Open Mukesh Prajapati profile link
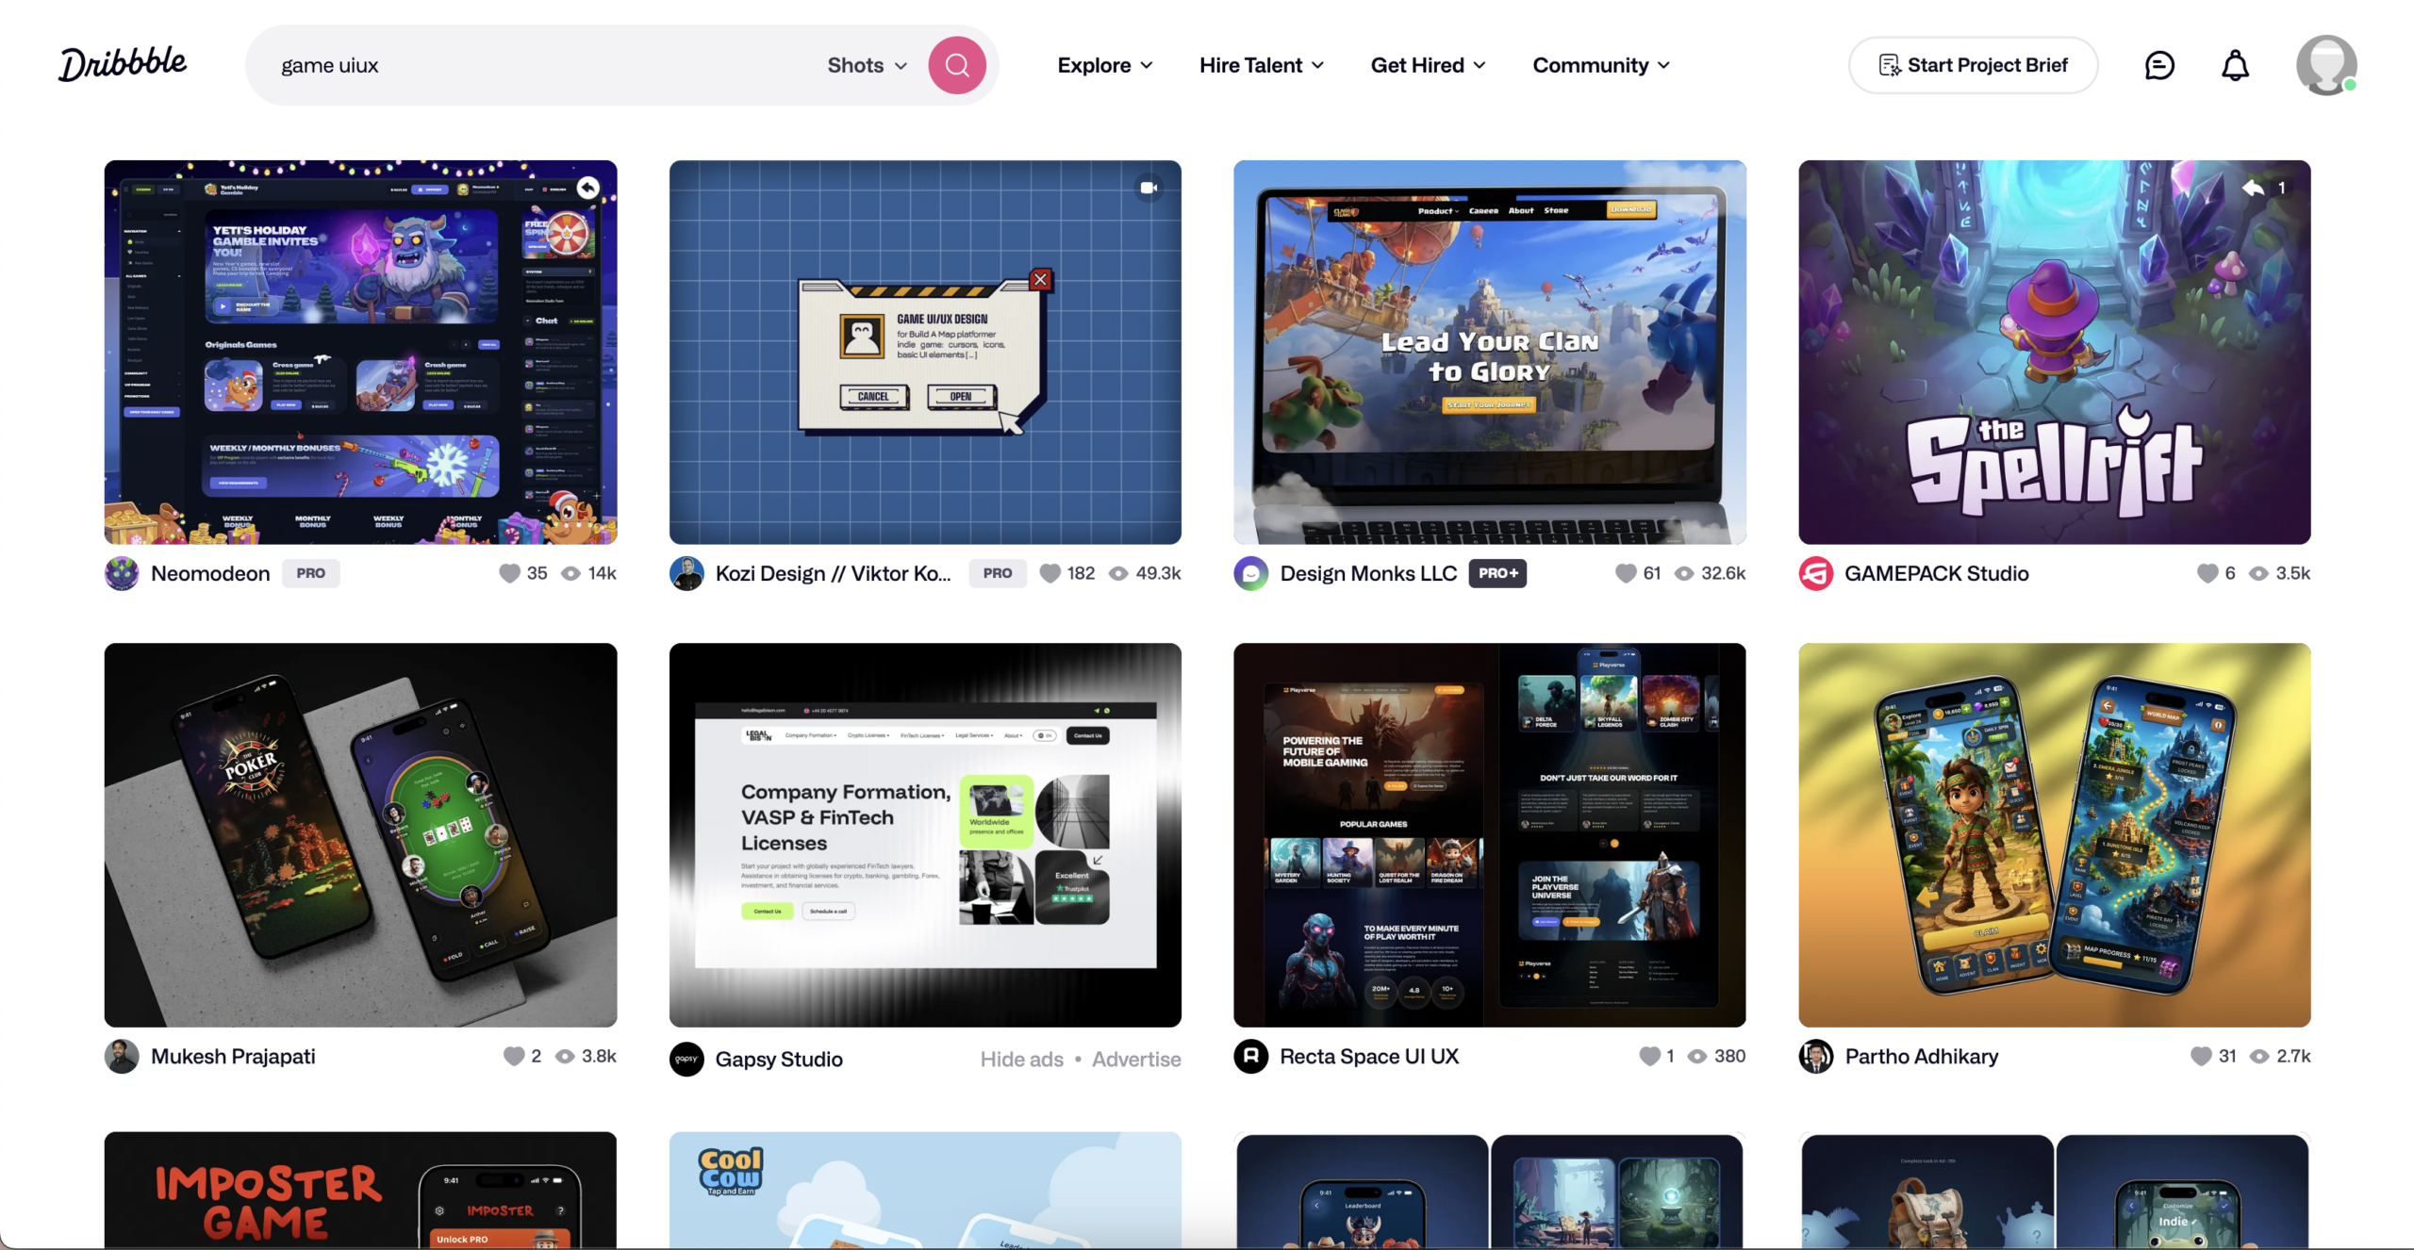 click(233, 1057)
